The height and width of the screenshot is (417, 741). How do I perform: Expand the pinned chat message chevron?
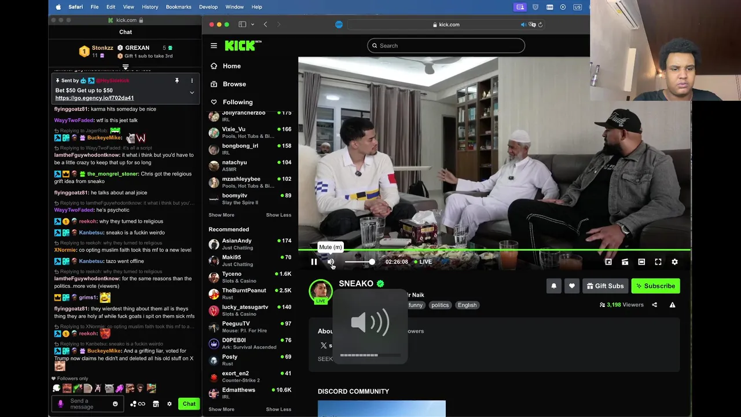click(192, 93)
